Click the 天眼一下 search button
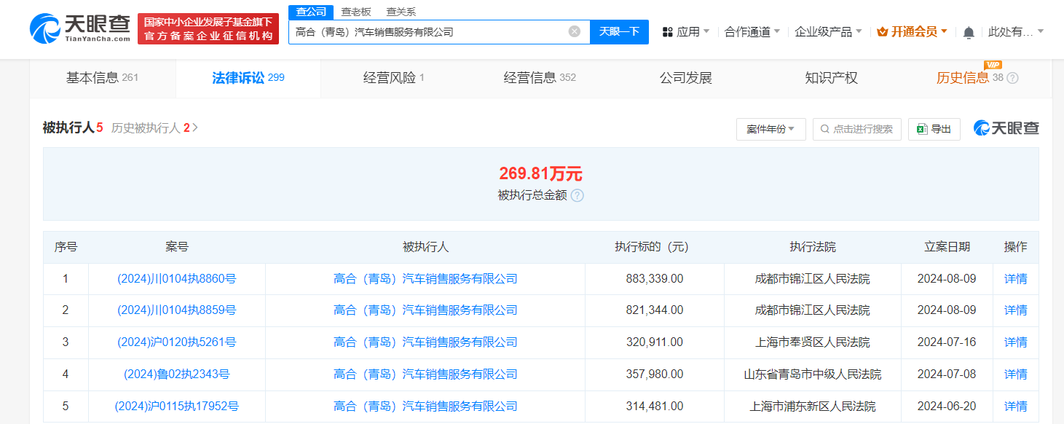 618,31
